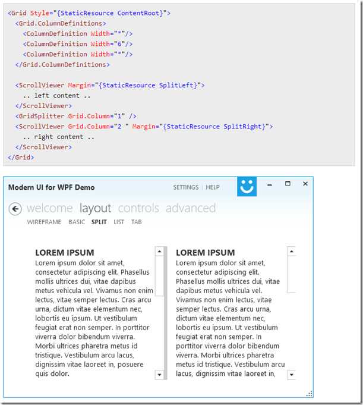Click the ScrollViewer SplitRight code line
The image size is (363, 405).
[144, 127]
